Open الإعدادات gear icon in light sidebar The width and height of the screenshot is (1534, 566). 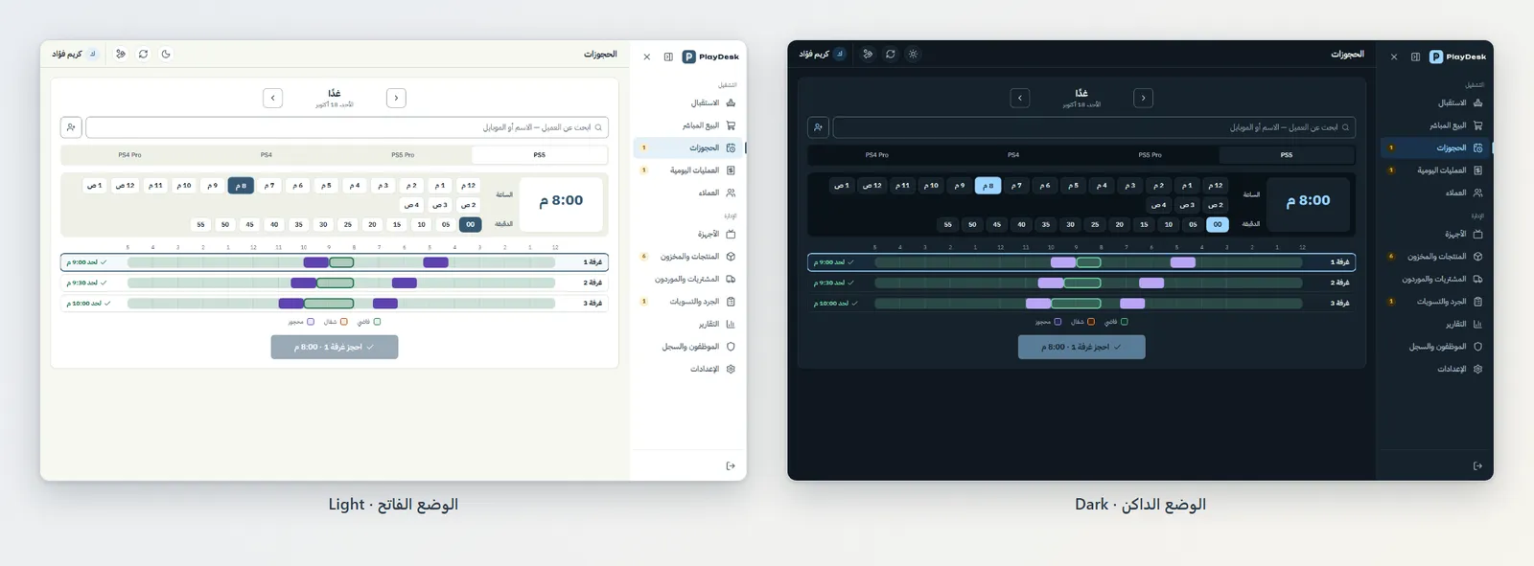click(731, 369)
